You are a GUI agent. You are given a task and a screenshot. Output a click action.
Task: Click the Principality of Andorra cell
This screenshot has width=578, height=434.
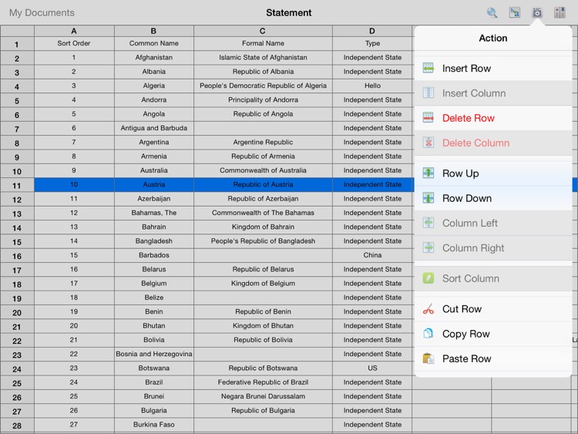point(263,99)
